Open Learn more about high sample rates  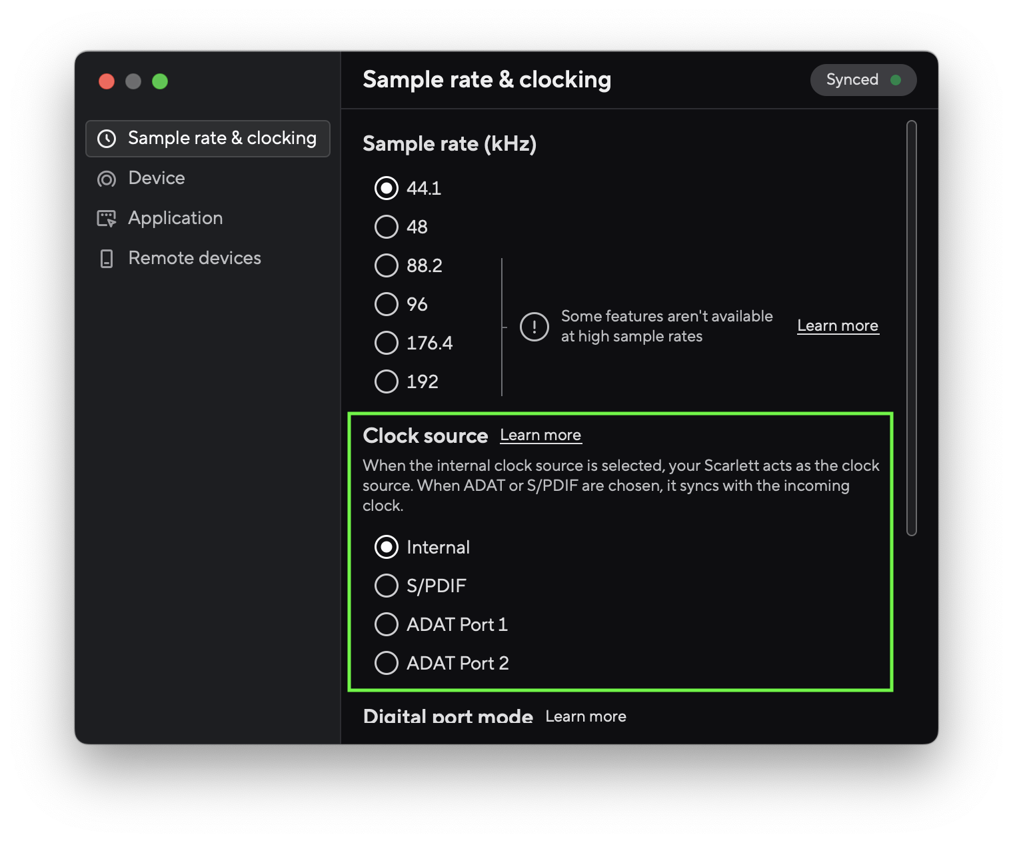pos(838,325)
